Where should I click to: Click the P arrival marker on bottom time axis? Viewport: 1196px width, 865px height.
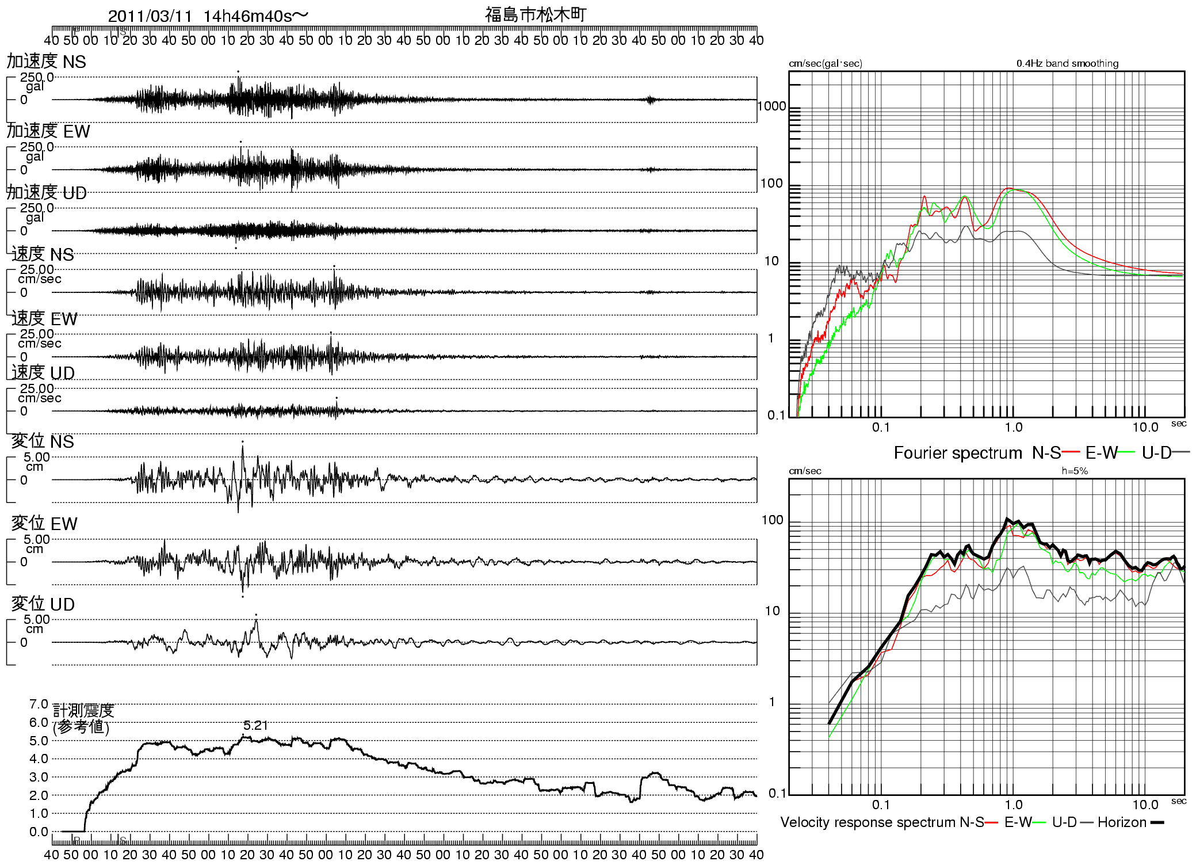75,840
